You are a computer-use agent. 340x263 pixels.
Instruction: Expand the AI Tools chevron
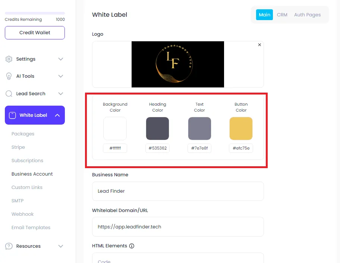pyautogui.click(x=61, y=76)
